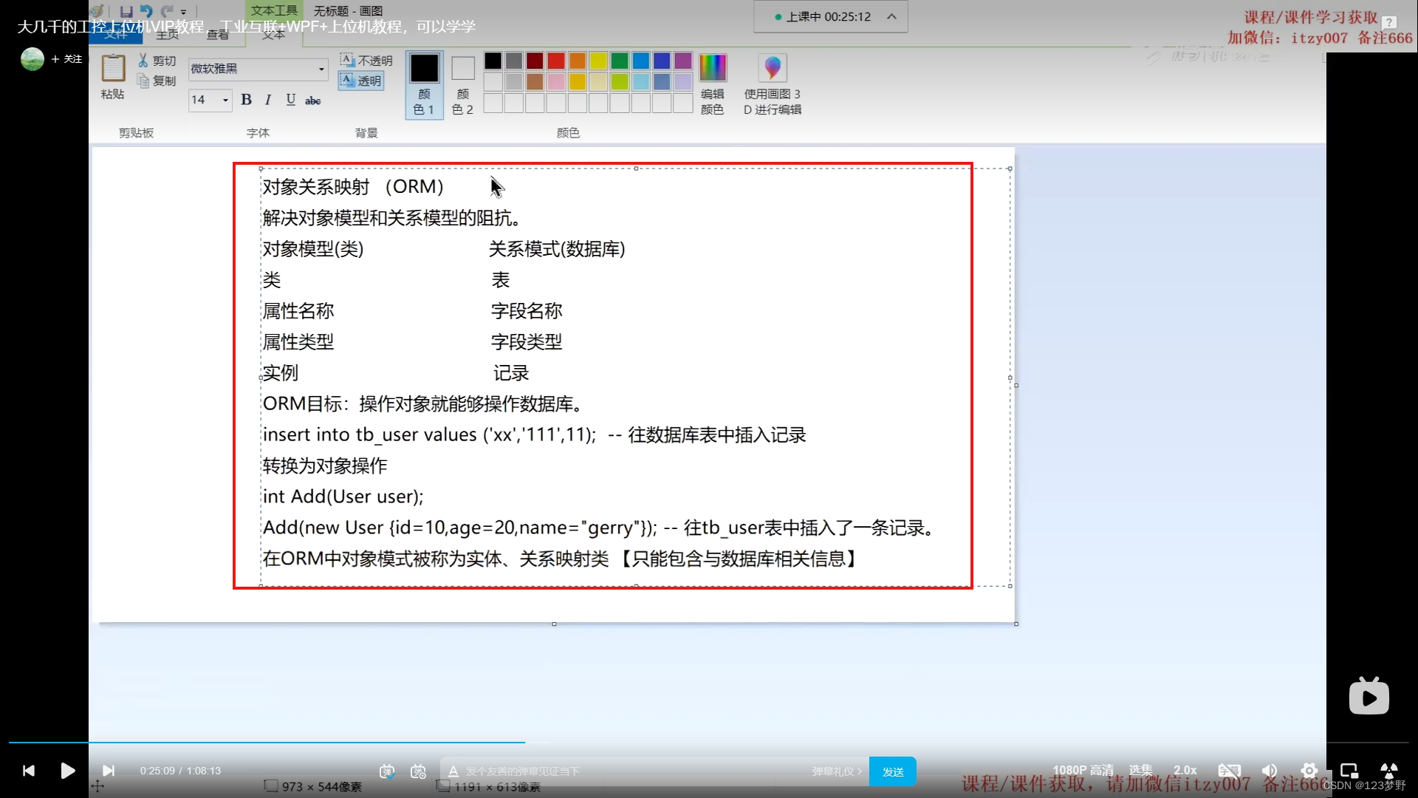Select the yellow color swatch
Image resolution: width=1418 pixels, height=798 pixels.
tap(599, 61)
